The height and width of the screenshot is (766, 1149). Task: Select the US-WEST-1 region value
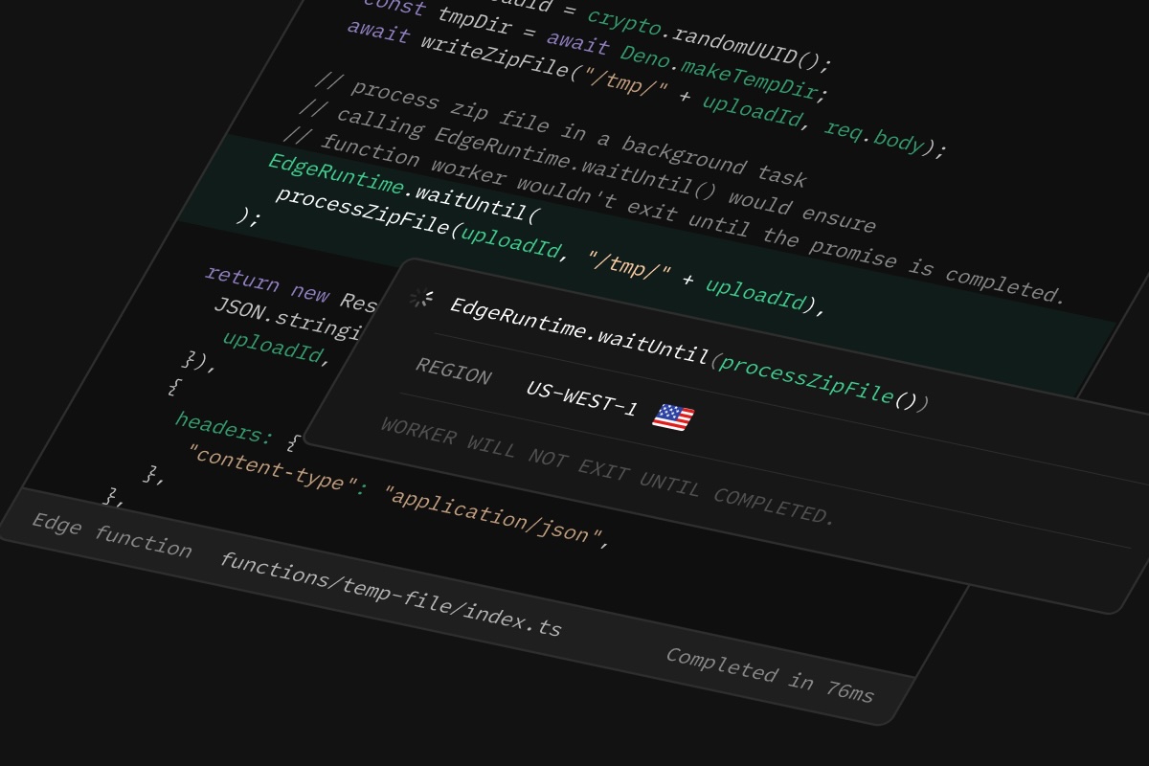click(x=582, y=397)
